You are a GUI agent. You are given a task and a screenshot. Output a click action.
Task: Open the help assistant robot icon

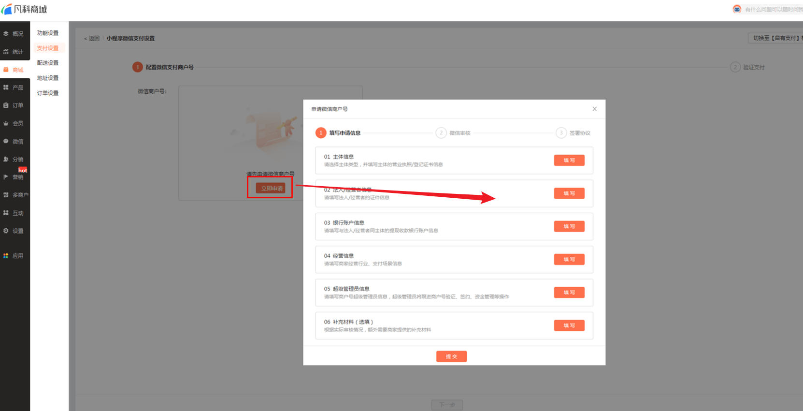click(x=737, y=9)
